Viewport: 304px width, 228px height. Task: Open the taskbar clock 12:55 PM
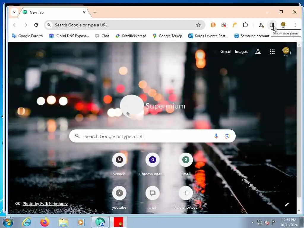[x=289, y=222]
